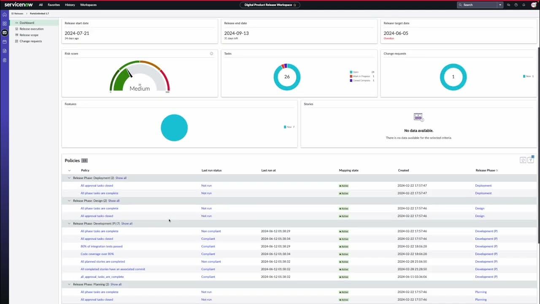Click the Tasks donut chart

(x=287, y=76)
